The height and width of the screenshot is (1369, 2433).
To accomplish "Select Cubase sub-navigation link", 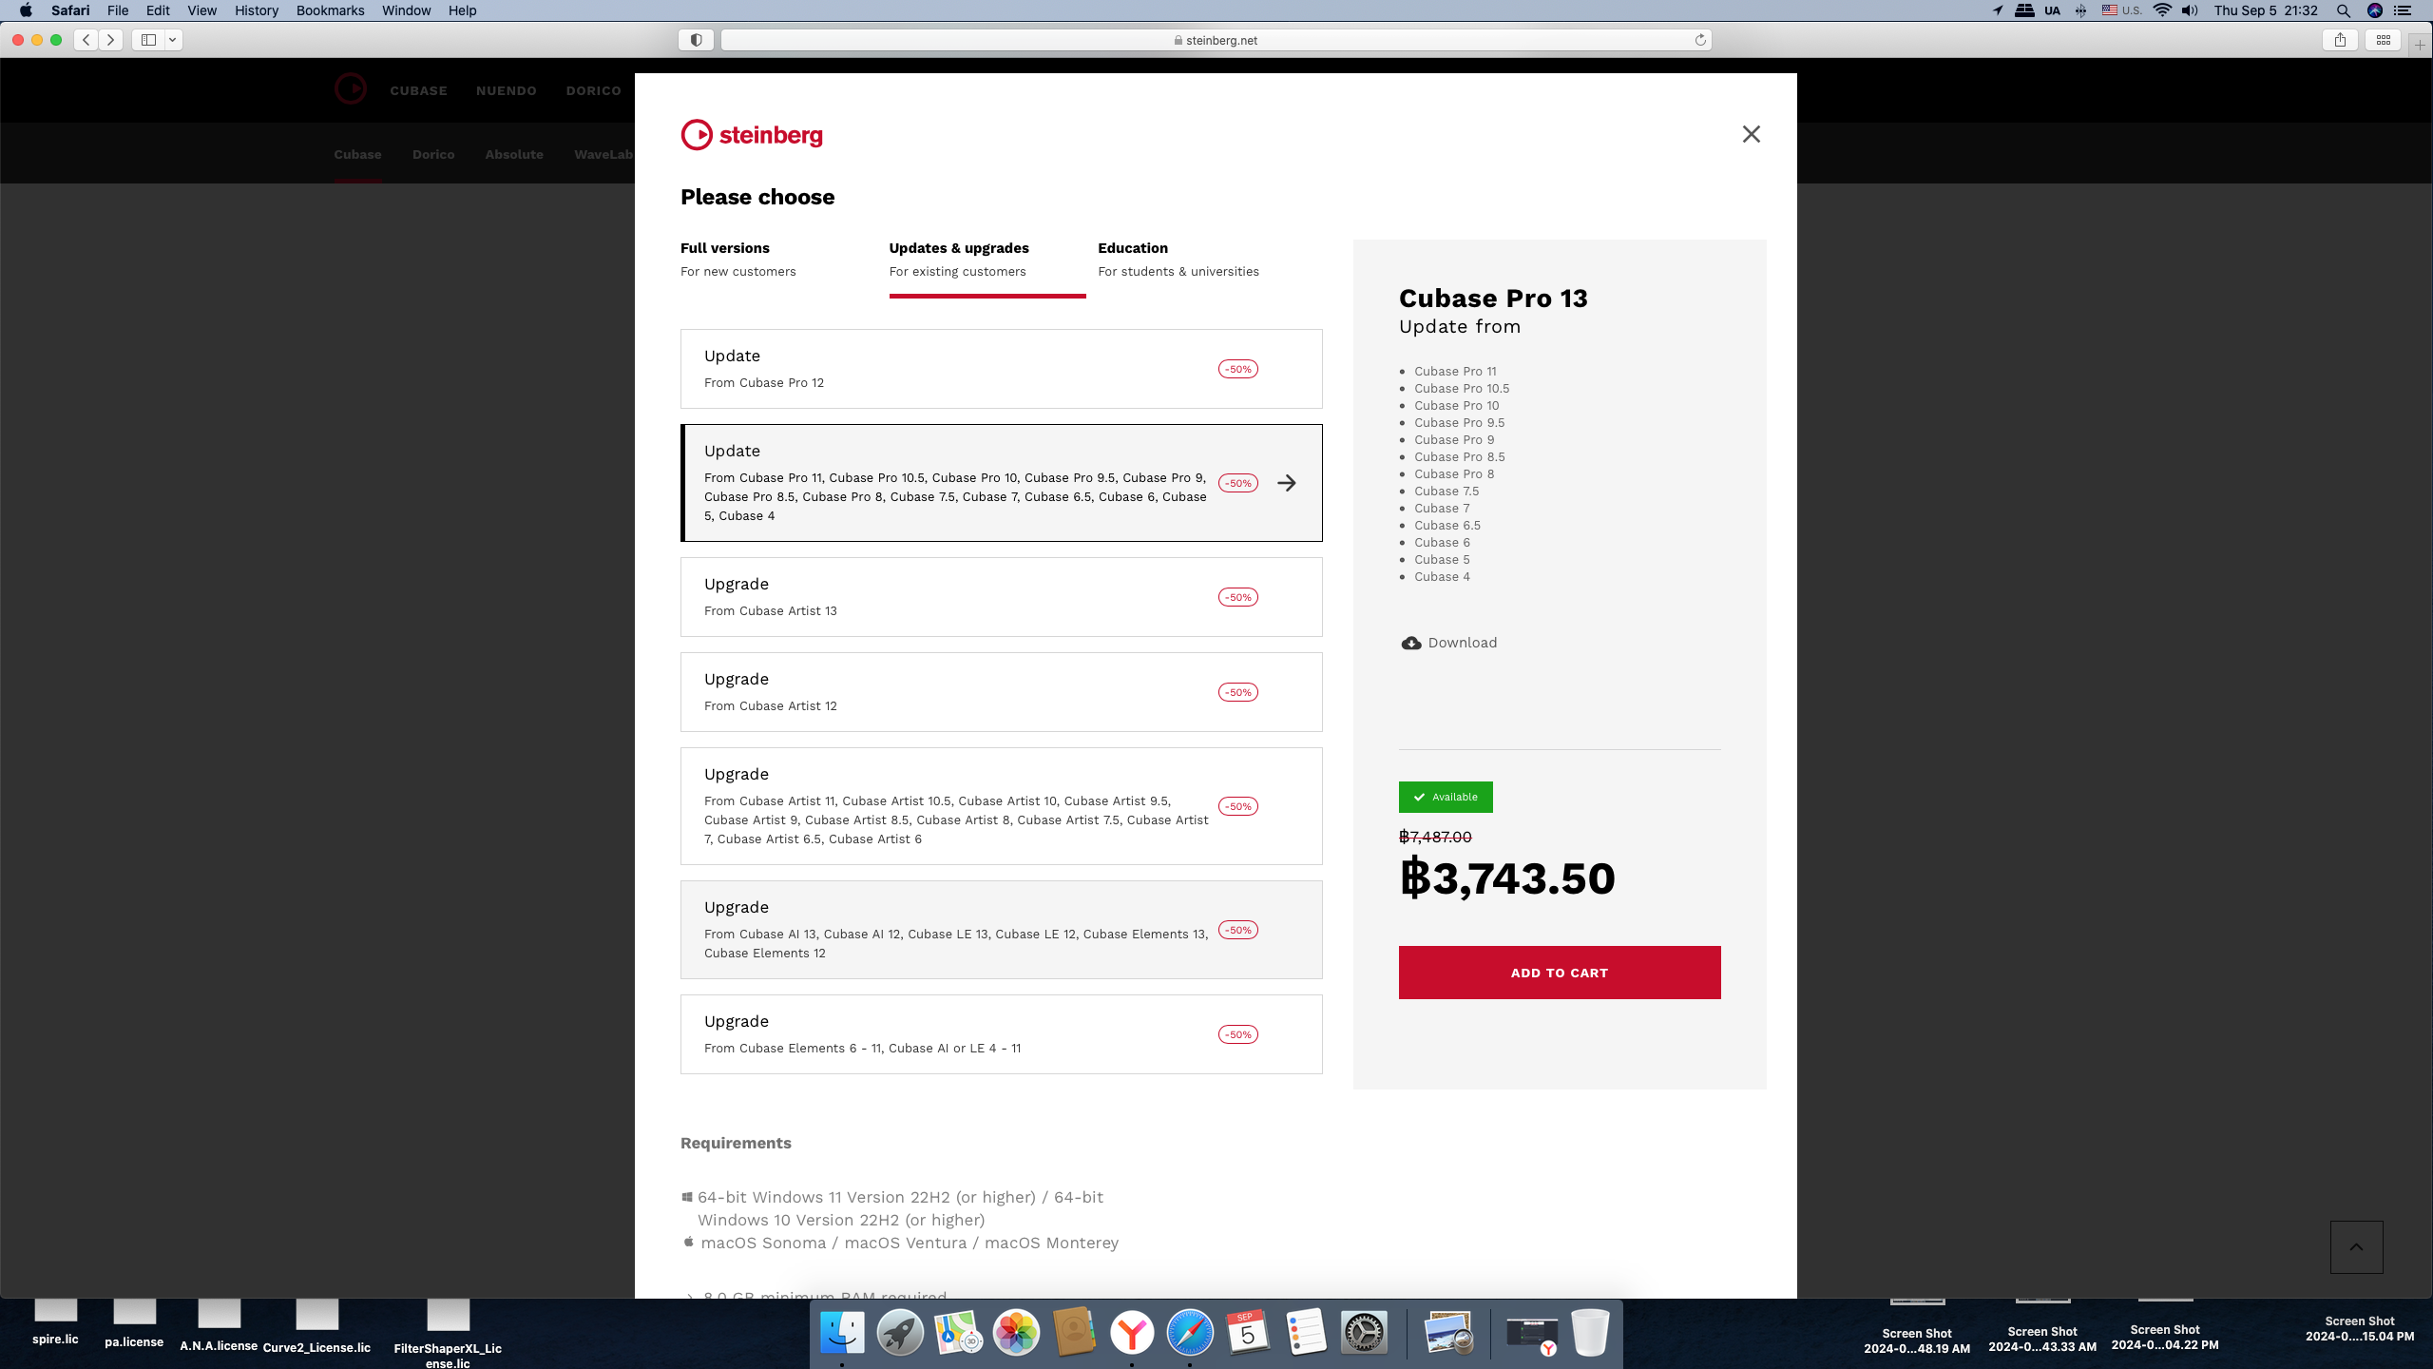I will coord(357,154).
